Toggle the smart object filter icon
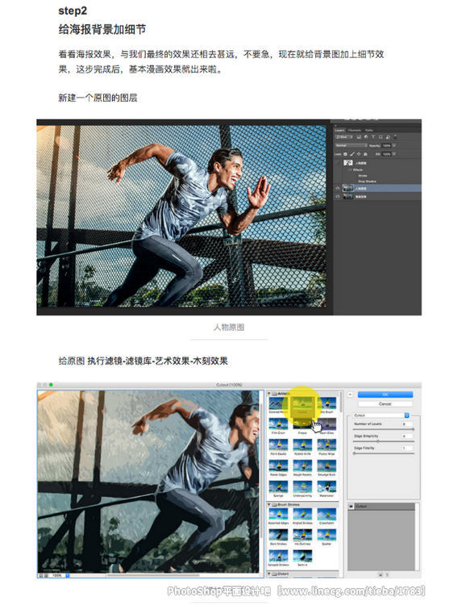 (388, 137)
